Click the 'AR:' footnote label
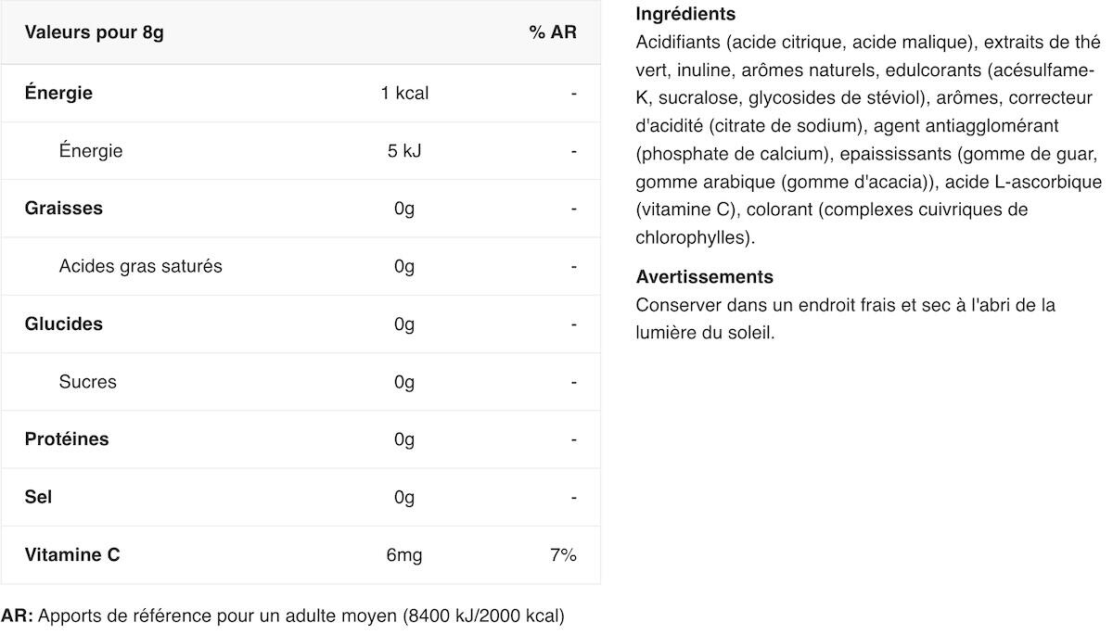The height and width of the screenshot is (635, 1113). pos(19,616)
